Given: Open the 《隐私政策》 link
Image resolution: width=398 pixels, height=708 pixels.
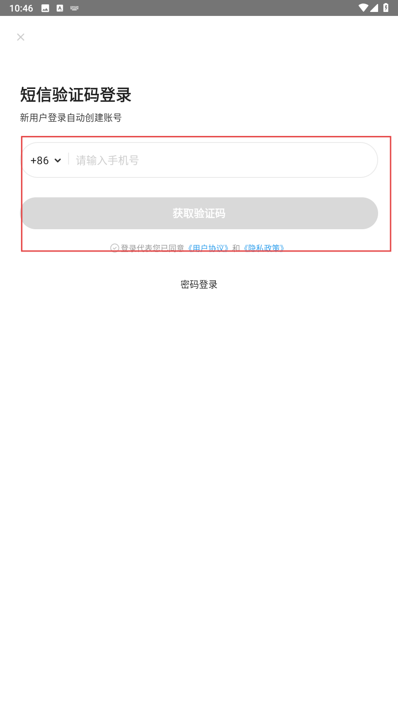Looking at the screenshot, I should pos(264,248).
